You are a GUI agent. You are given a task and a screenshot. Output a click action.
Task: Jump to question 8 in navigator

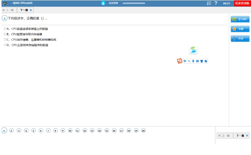coord(56,131)
